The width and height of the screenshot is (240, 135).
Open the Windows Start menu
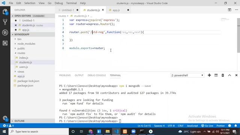click(4, 132)
